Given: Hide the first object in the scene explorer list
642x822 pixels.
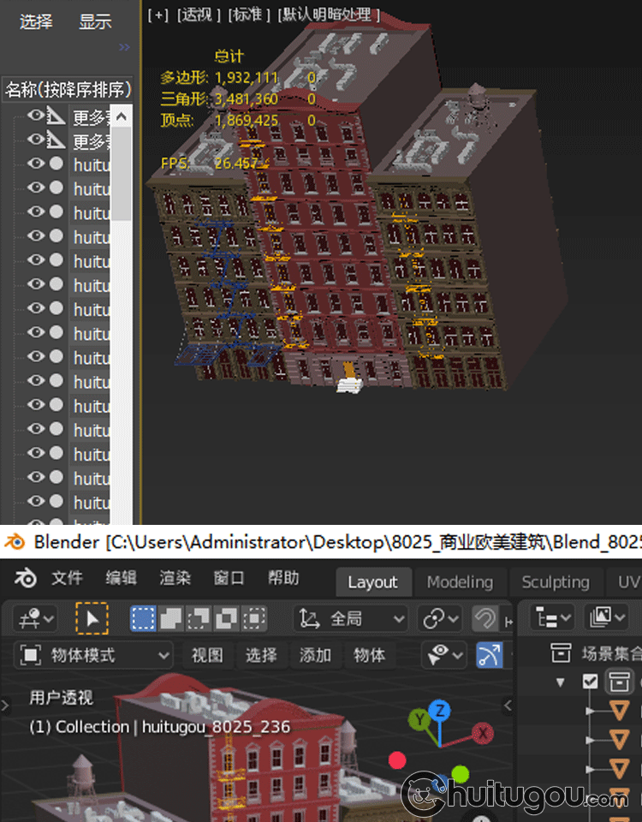Looking at the screenshot, I should (x=35, y=116).
